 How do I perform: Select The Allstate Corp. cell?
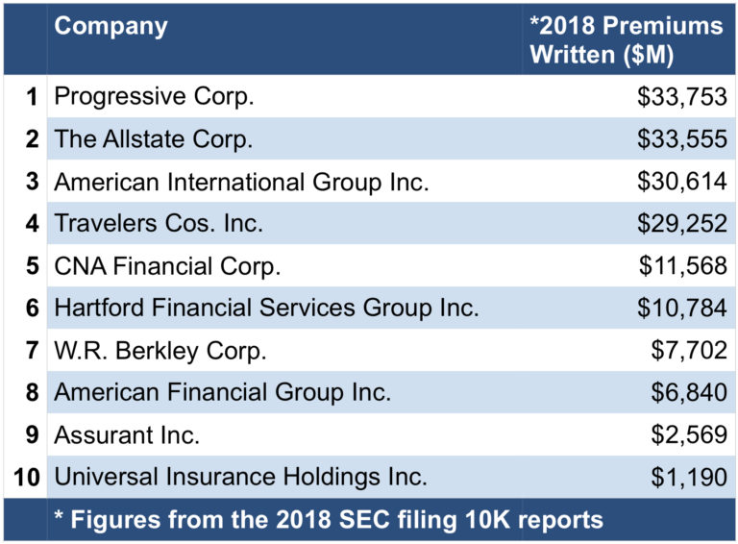(154, 139)
